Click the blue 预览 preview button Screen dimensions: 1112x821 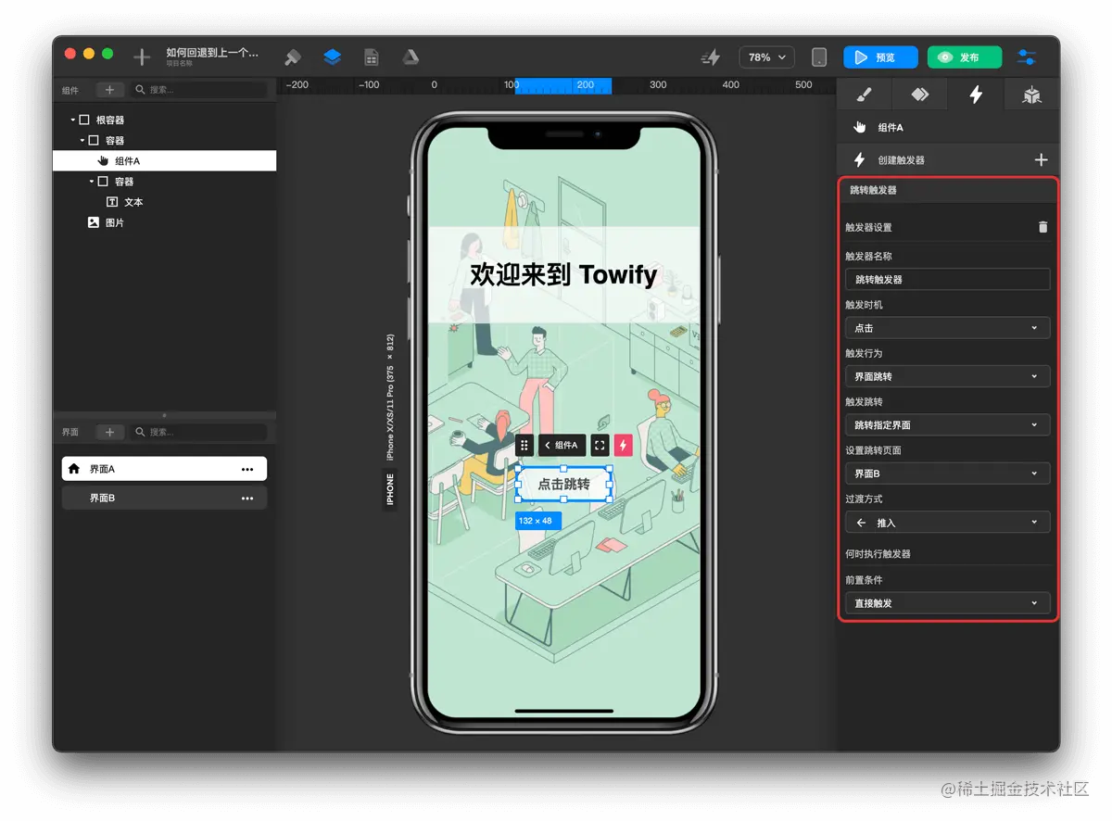[880, 57]
